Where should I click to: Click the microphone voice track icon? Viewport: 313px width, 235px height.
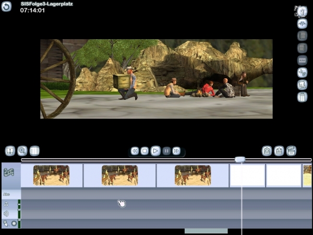tap(6, 223)
